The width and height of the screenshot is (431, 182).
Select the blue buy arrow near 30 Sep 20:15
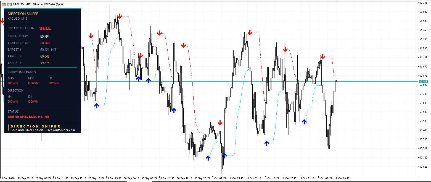(x=208, y=158)
